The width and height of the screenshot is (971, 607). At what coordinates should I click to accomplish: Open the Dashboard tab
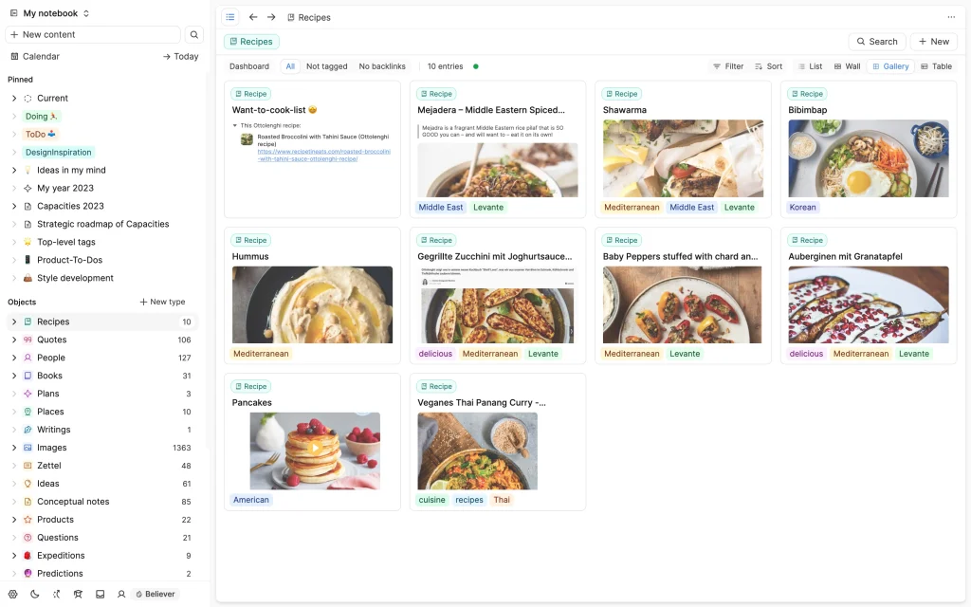[249, 66]
